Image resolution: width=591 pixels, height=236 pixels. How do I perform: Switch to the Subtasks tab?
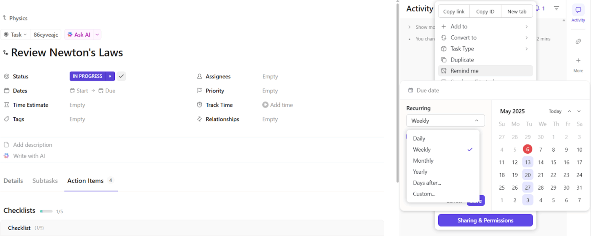tap(45, 181)
